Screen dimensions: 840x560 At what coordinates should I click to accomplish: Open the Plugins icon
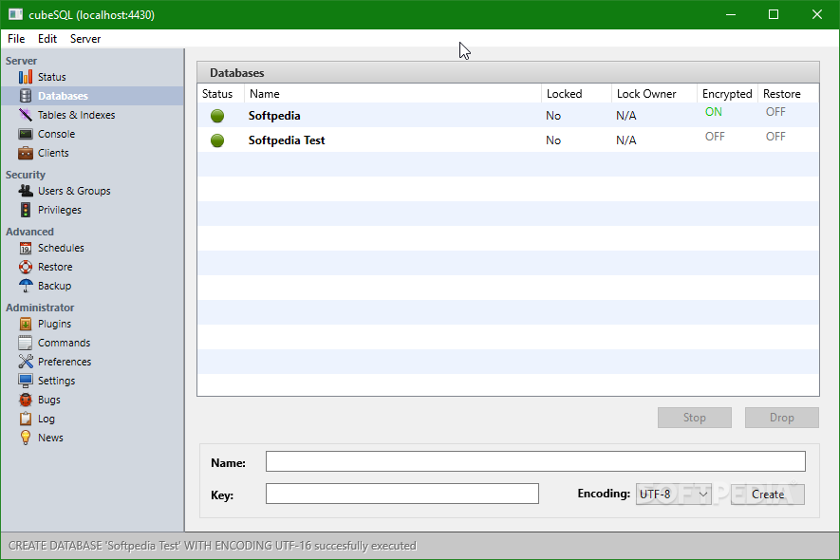[x=26, y=324]
